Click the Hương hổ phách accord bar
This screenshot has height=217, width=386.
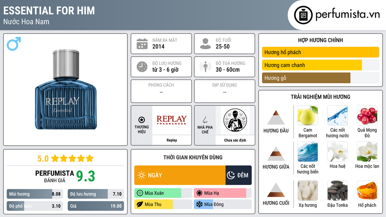[320, 52]
